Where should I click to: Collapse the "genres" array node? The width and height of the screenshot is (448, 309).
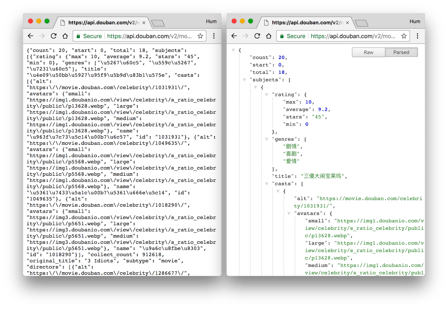pos(266,139)
